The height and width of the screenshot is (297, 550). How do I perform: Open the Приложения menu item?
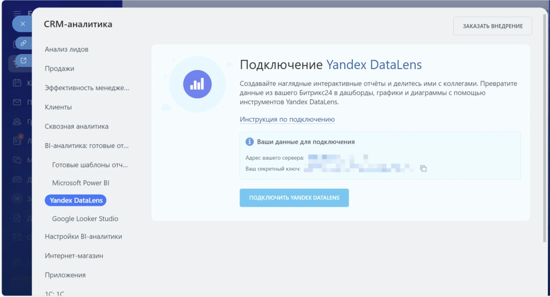pos(65,275)
